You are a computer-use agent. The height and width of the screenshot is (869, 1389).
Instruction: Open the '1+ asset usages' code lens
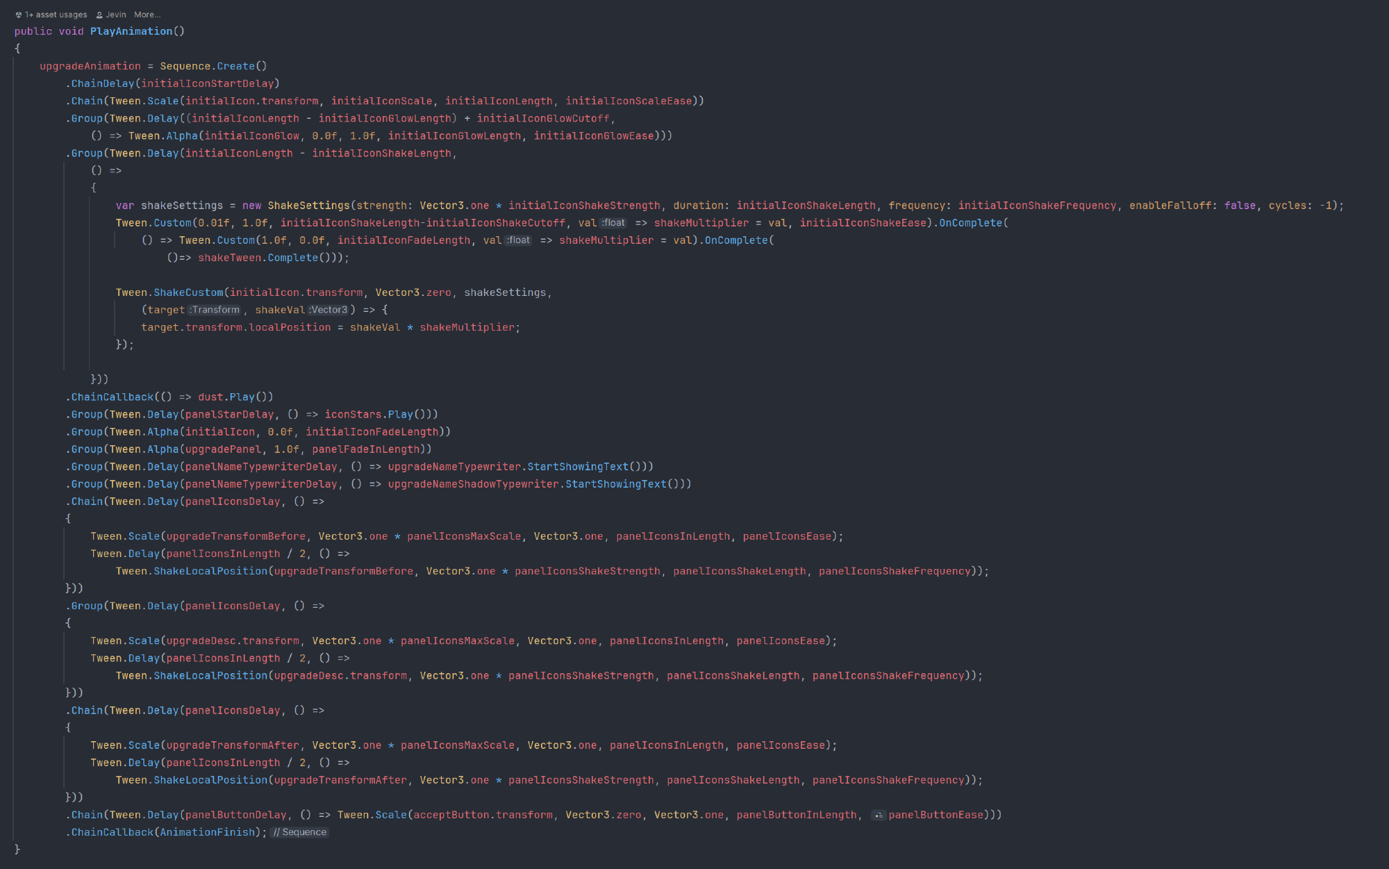(x=56, y=15)
